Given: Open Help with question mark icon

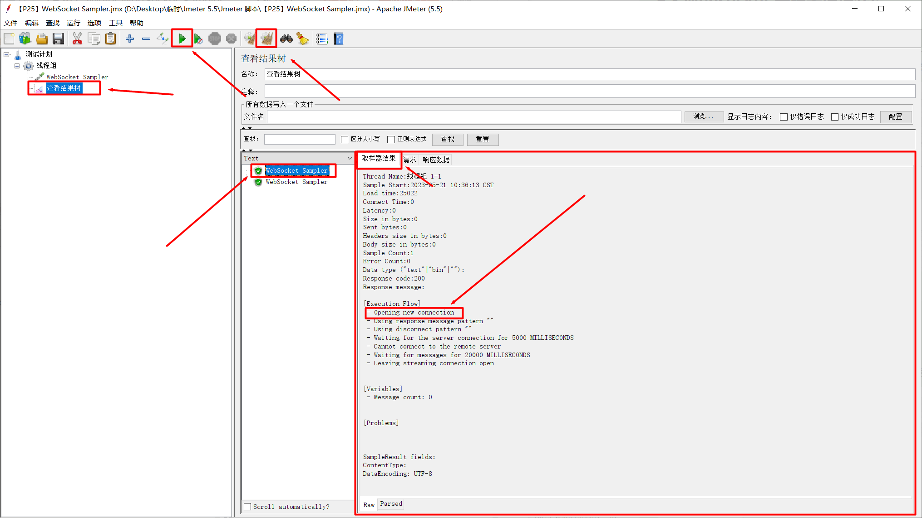Looking at the screenshot, I should point(339,39).
